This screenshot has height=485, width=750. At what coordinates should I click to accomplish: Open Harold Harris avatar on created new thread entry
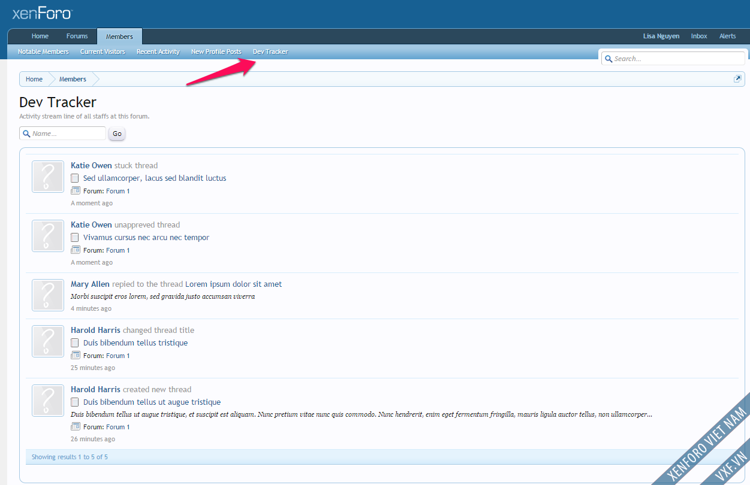coord(48,401)
